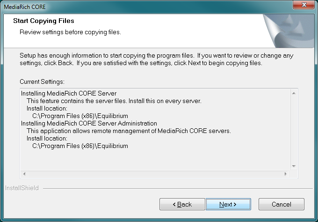This screenshot has height=222, width=318.
Task: Click Next to begin copying files
Action: [x=228, y=204]
